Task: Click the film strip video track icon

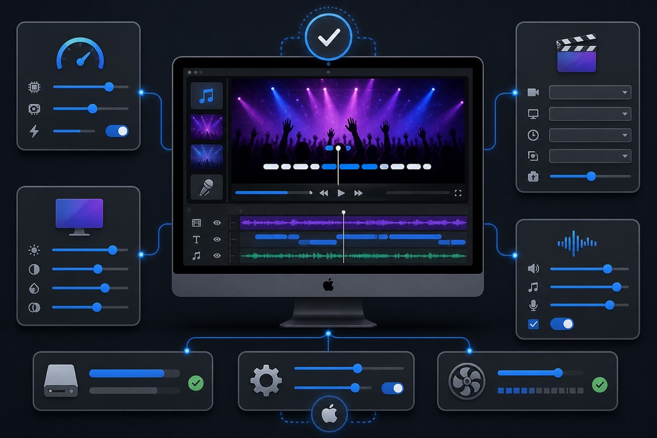Action: [196, 223]
